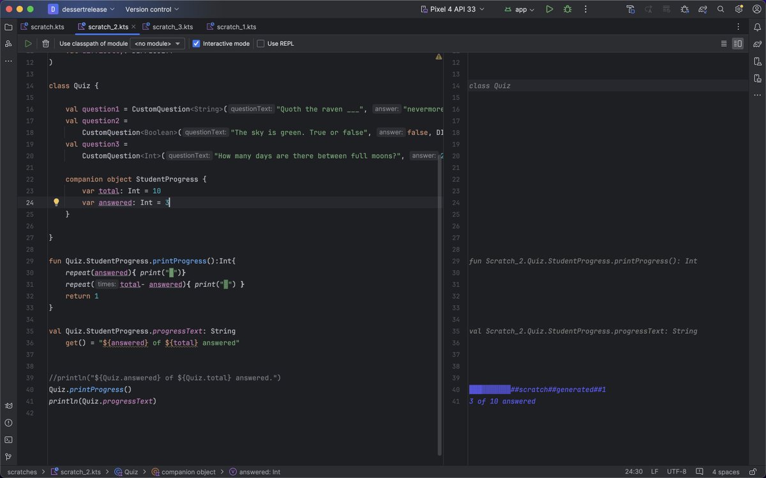Viewport: 766px width, 478px height.
Task: Close the scratch_2.kts tab
Action: [x=135, y=27]
